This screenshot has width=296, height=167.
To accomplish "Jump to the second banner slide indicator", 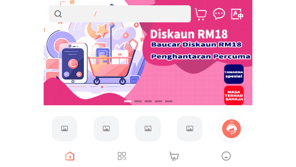I will (x=138, y=101).
